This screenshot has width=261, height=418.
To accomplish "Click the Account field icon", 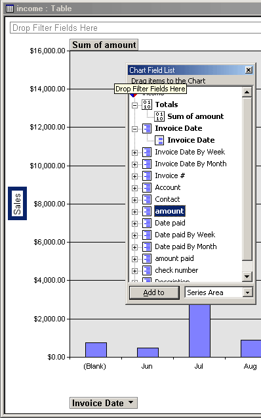I will tap(147, 187).
